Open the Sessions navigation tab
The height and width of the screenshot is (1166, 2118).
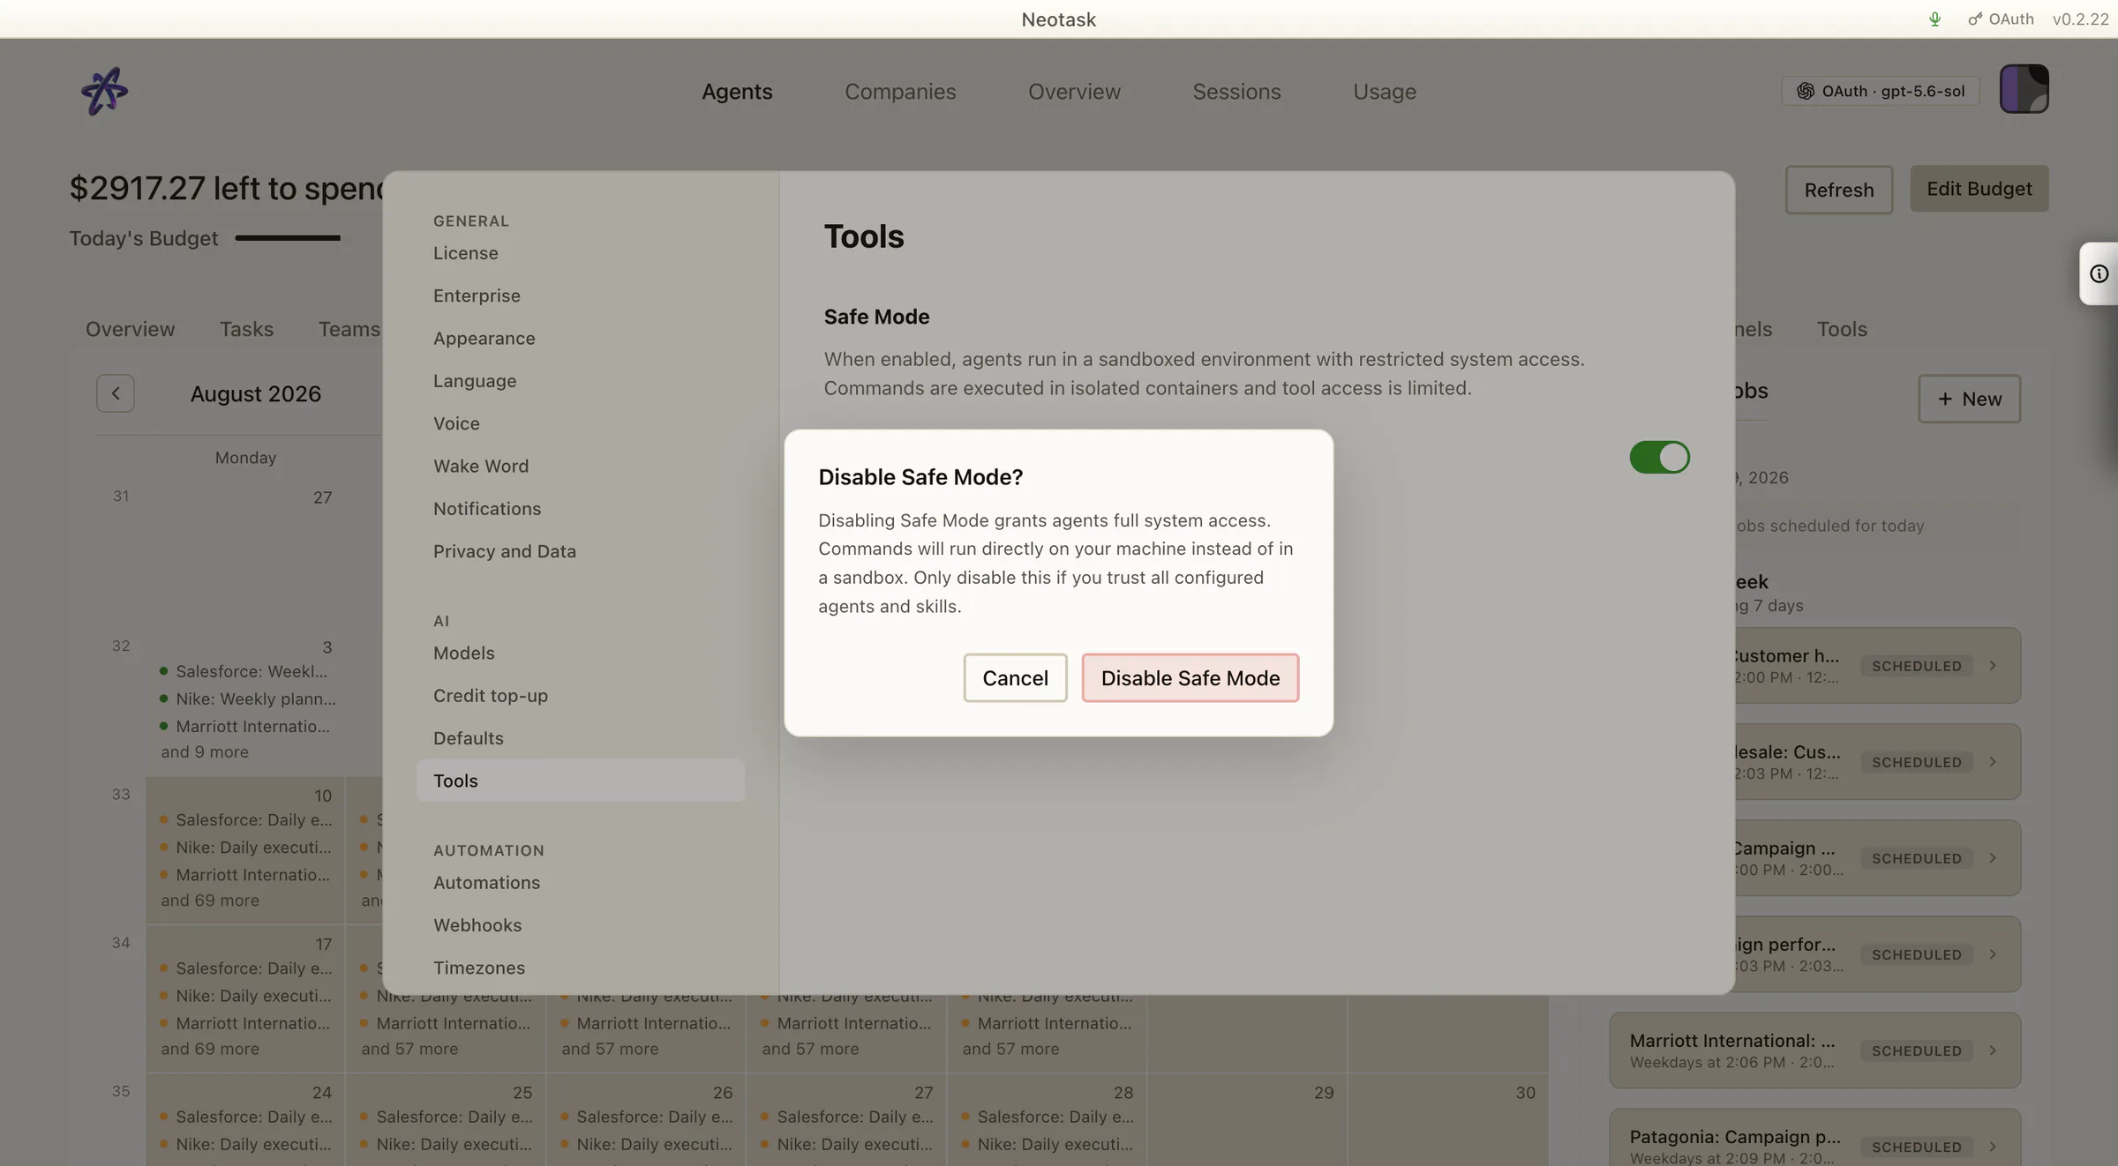(1236, 92)
